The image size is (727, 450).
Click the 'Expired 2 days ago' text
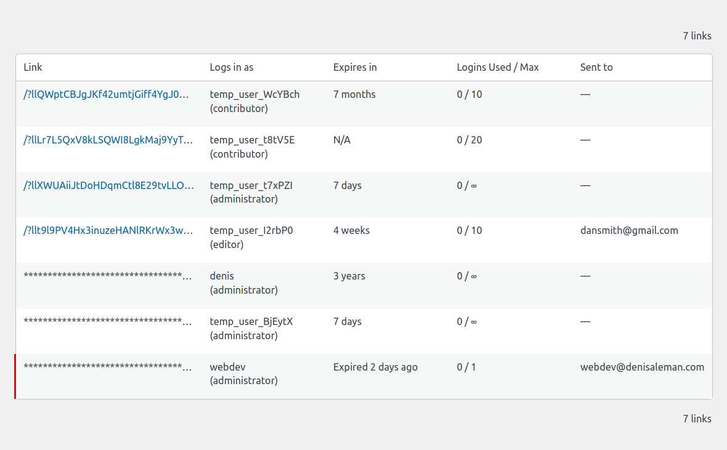pos(375,367)
